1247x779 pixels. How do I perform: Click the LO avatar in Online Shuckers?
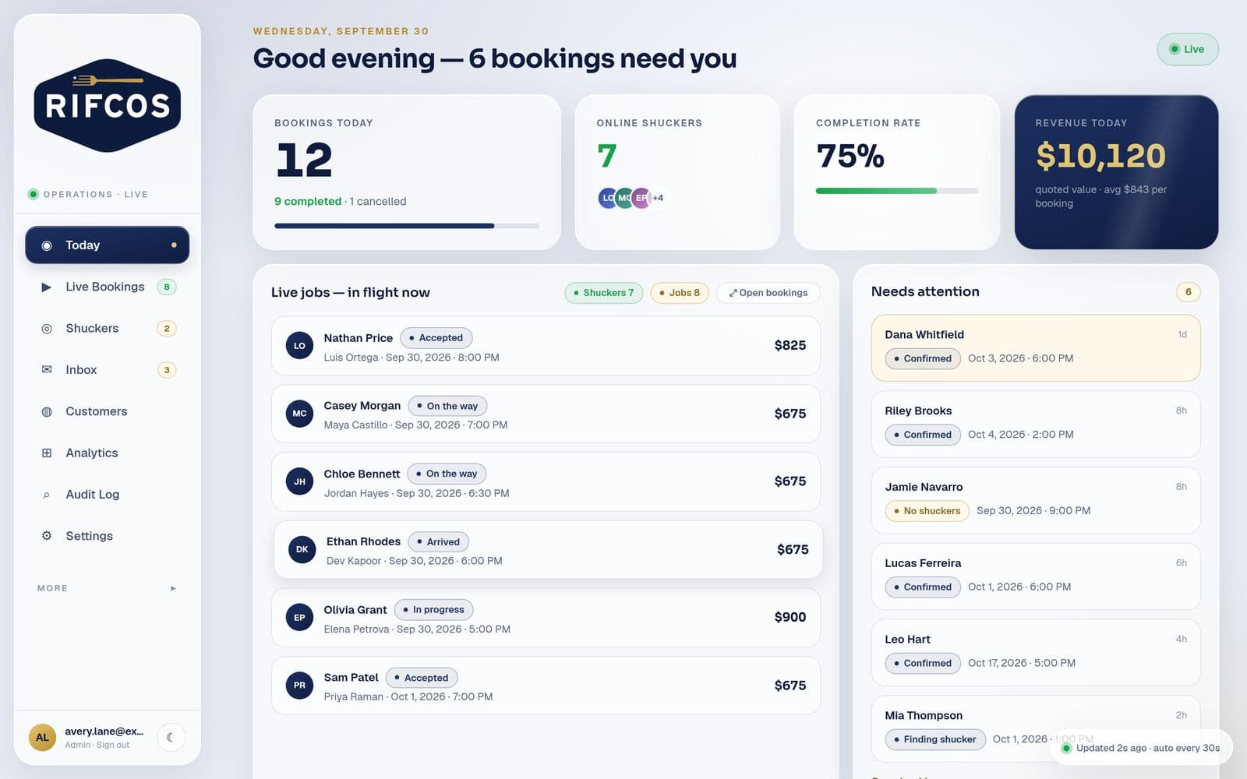[x=608, y=198]
